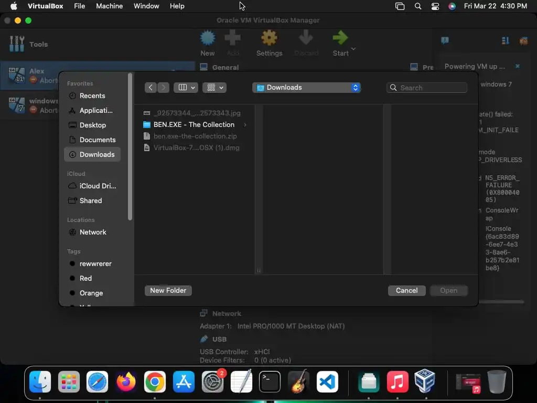Open Control Center from menu bar
Screen dimensions: 537x403
tap(435, 6)
